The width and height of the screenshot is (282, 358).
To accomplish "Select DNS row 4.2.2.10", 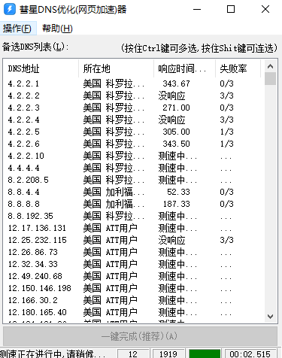I will tap(133, 156).
